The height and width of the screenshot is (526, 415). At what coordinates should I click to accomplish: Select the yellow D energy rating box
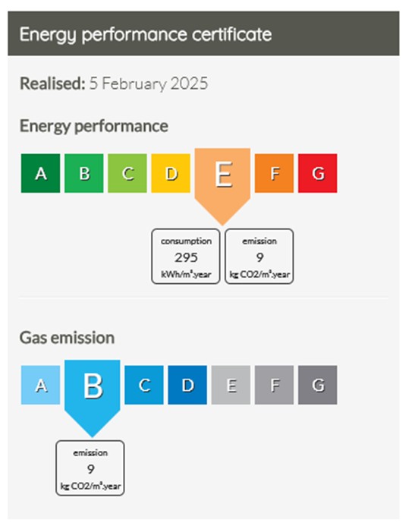(171, 173)
